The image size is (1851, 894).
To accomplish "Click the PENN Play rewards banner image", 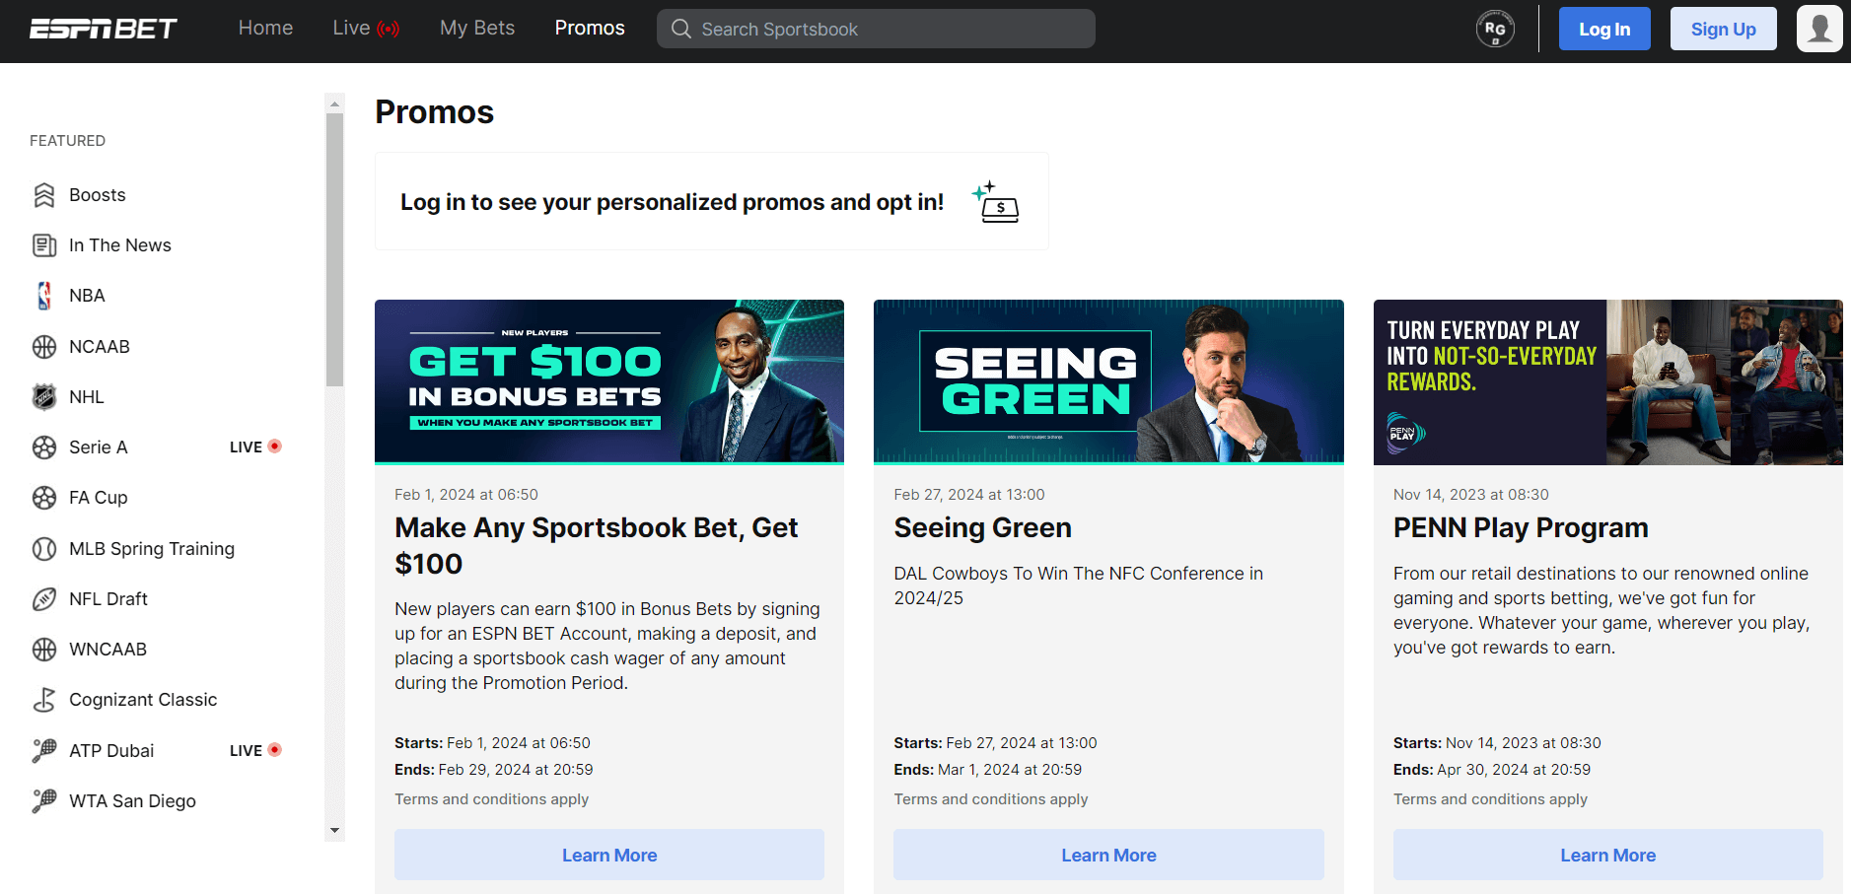I will click(x=1607, y=381).
